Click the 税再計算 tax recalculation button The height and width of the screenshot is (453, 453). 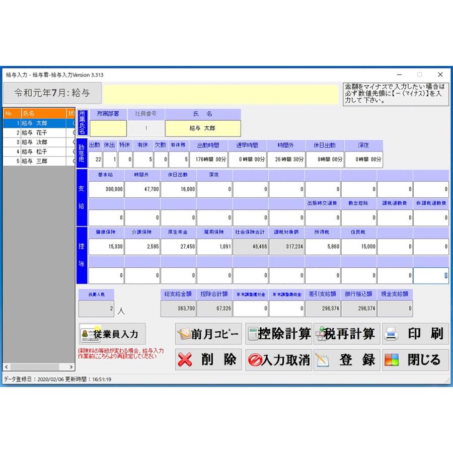pos(347,334)
